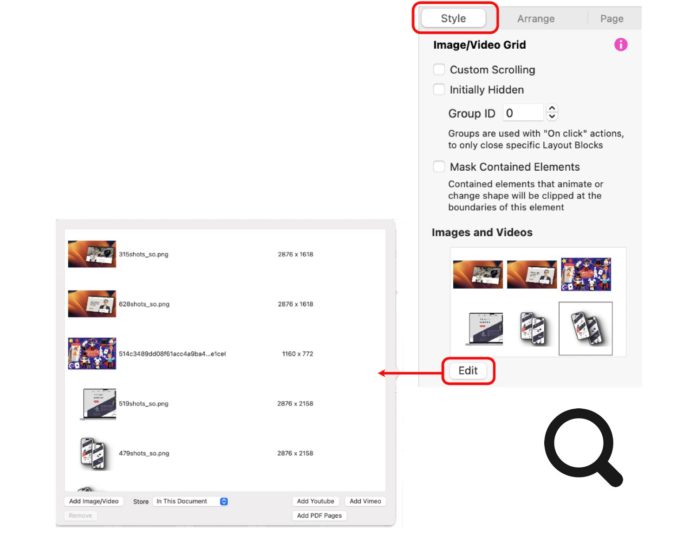Toggle the Initially Hidden checkbox
Screen dimensions: 677x541
point(439,90)
